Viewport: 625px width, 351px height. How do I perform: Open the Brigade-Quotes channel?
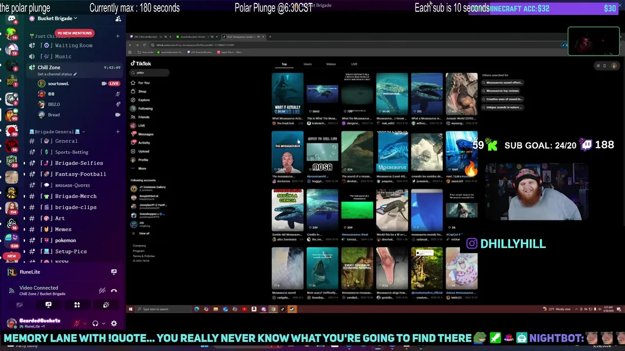(x=73, y=185)
